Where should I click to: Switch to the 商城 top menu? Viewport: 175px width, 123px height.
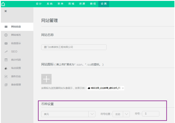71,4
